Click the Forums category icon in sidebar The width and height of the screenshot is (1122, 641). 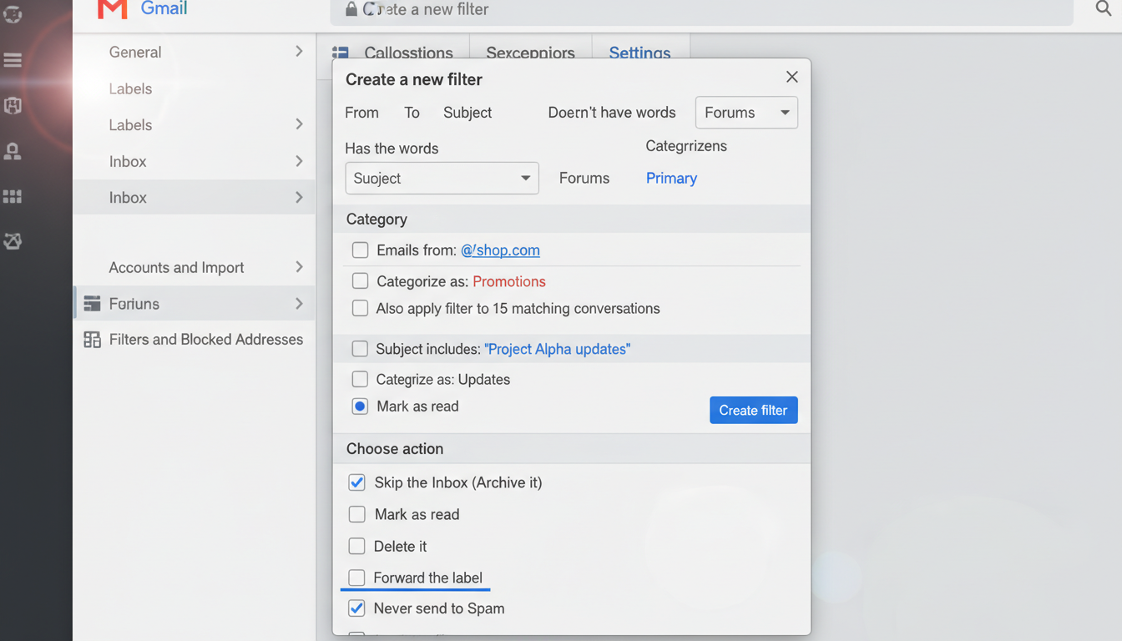[92, 304]
